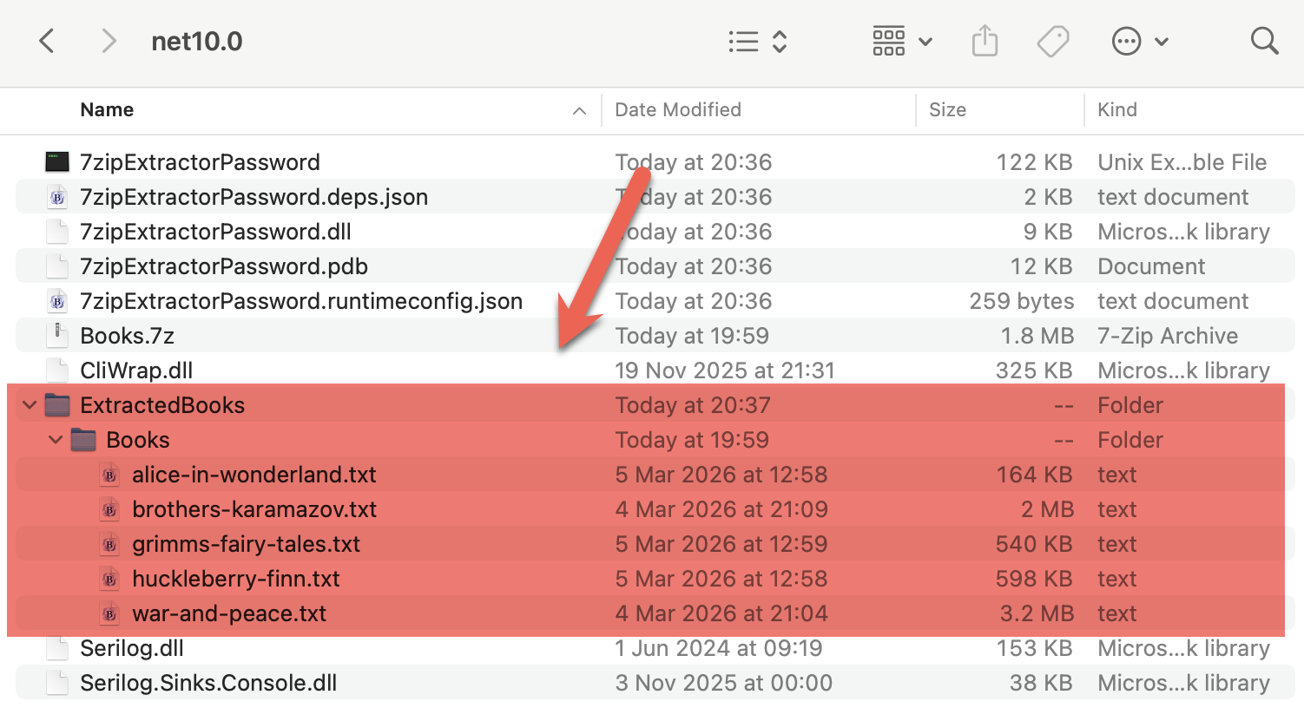Click the Books.7z archive icon
Screen dimensions: 1304x708
57,335
